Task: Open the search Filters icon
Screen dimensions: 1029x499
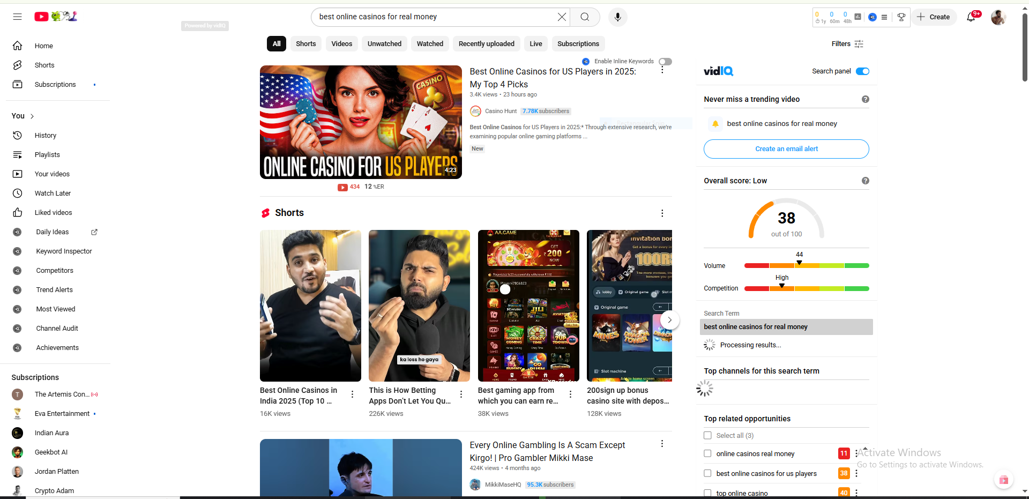Action: (x=859, y=44)
